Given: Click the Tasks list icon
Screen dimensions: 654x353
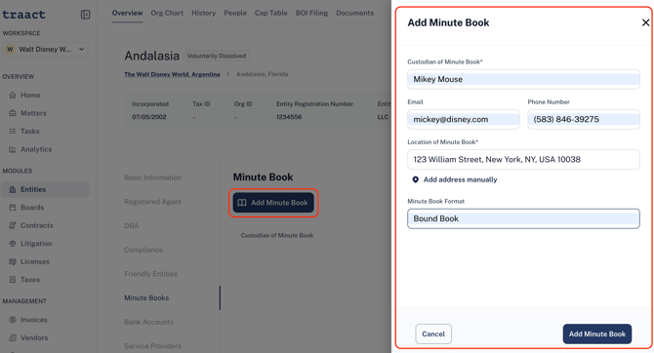Looking at the screenshot, I should click(13, 131).
